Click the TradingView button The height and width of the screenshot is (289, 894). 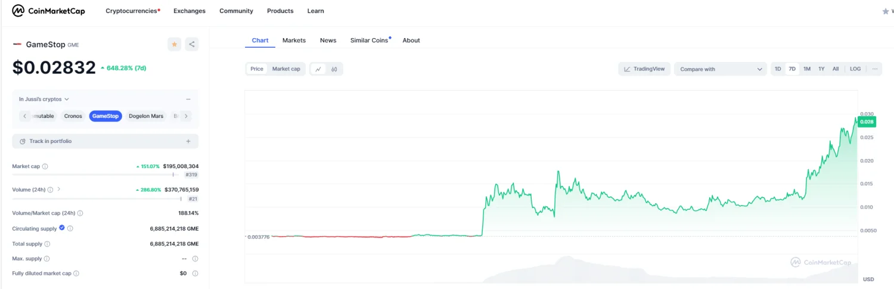[x=644, y=69]
